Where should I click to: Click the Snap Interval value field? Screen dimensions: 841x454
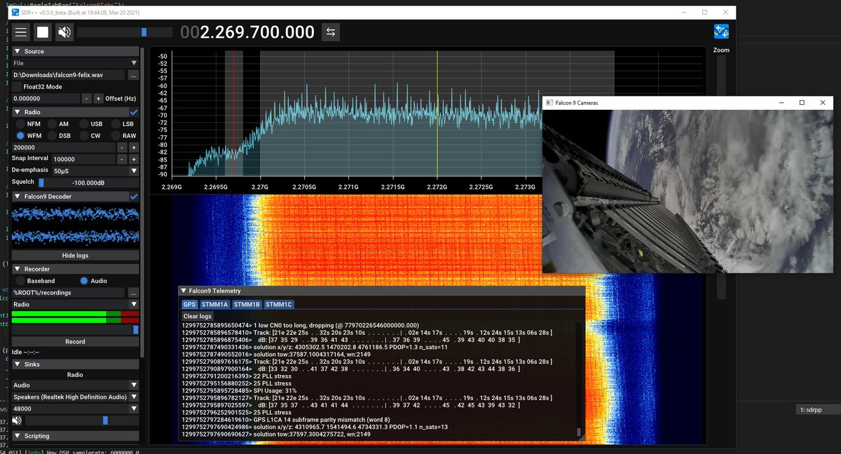[x=83, y=159]
